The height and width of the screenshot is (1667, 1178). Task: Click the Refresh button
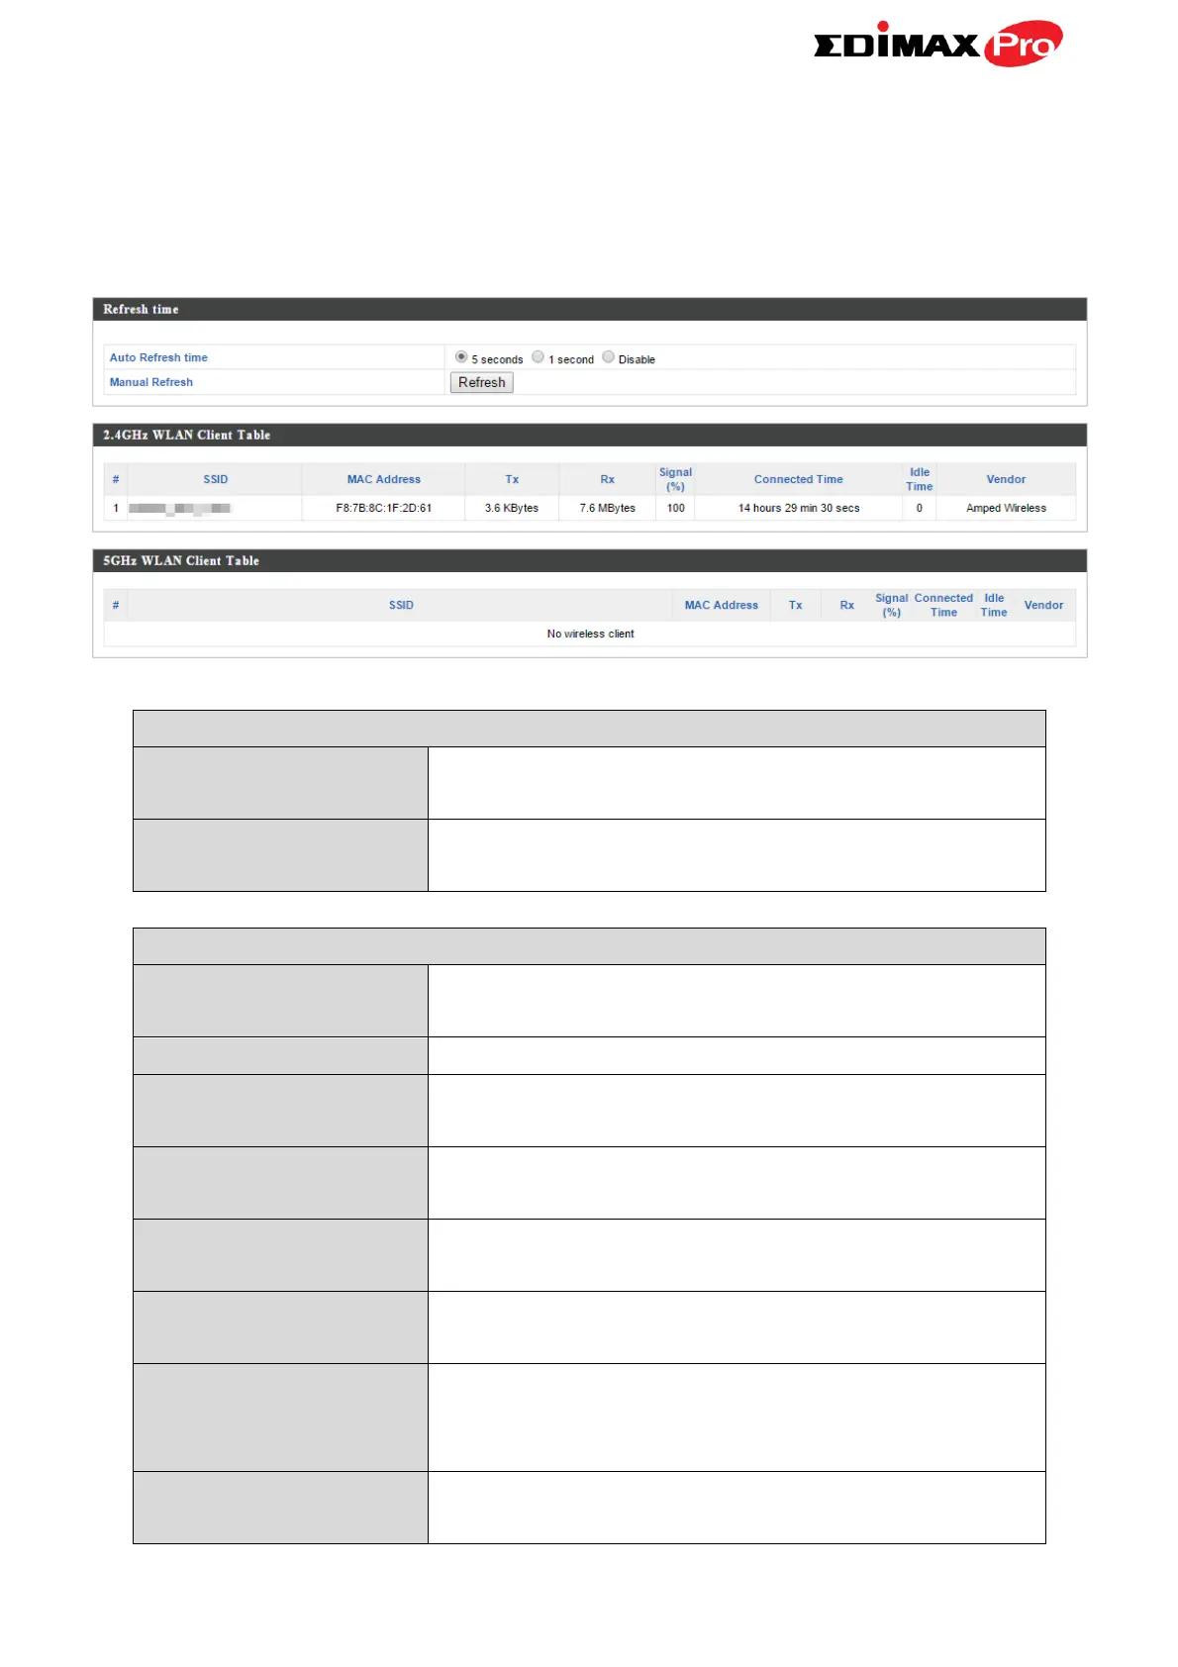(481, 382)
